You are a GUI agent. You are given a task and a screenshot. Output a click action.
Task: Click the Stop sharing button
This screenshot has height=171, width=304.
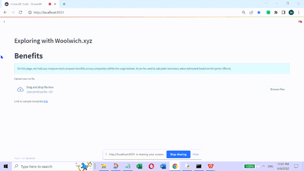click(178, 154)
